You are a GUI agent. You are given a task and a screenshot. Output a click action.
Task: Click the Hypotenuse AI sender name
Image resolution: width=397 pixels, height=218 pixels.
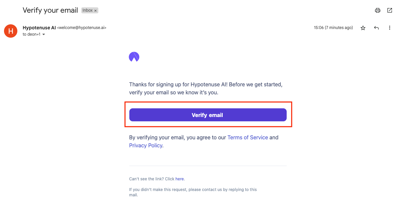pyautogui.click(x=39, y=28)
